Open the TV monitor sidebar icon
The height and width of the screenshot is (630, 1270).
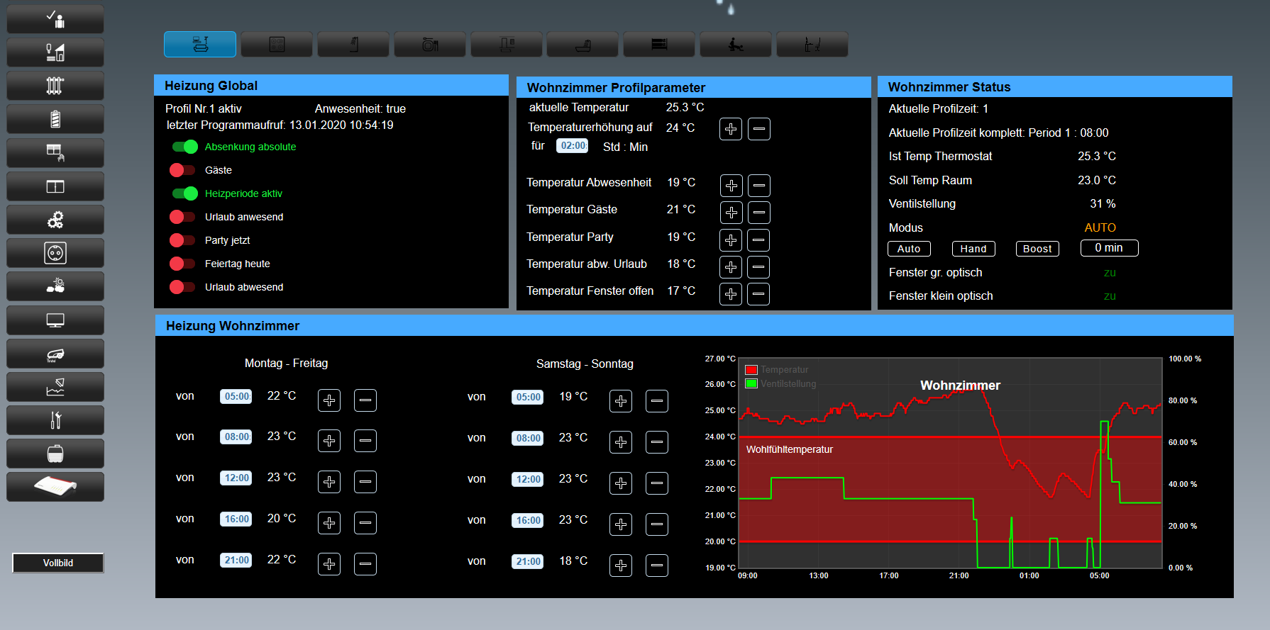coord(55,320)
